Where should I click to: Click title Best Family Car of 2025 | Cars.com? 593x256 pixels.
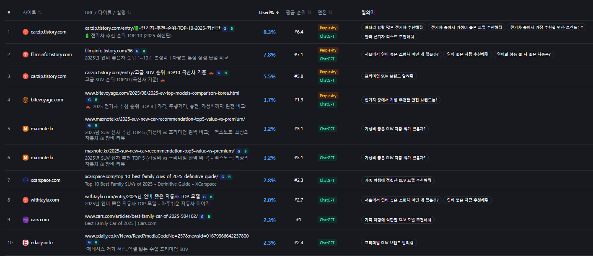point(121,224)
